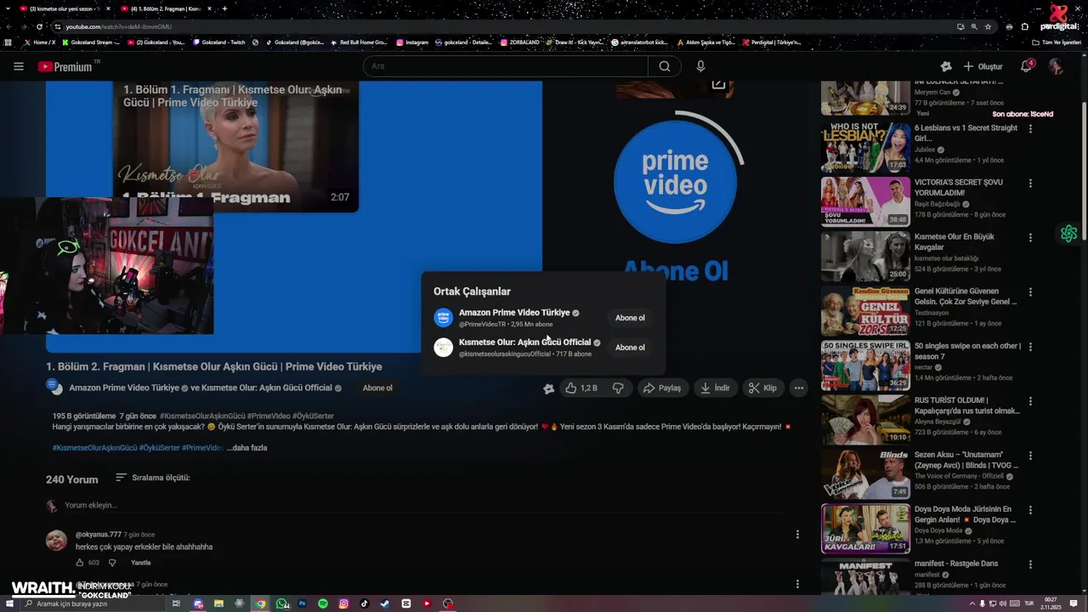Open Photoshop from the taskbar
Image resolution: width=1088 pixels, height=612 pixels.
tap(302, 603)
